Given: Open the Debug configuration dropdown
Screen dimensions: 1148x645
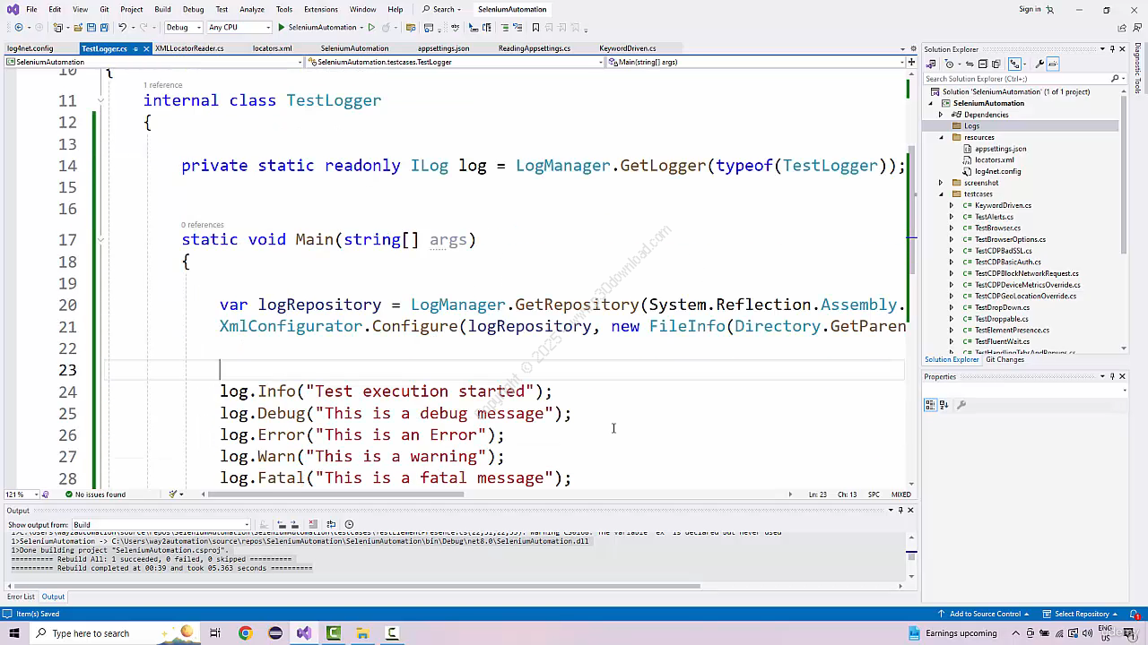Looking at the screenshot, I should click(183, 27).
